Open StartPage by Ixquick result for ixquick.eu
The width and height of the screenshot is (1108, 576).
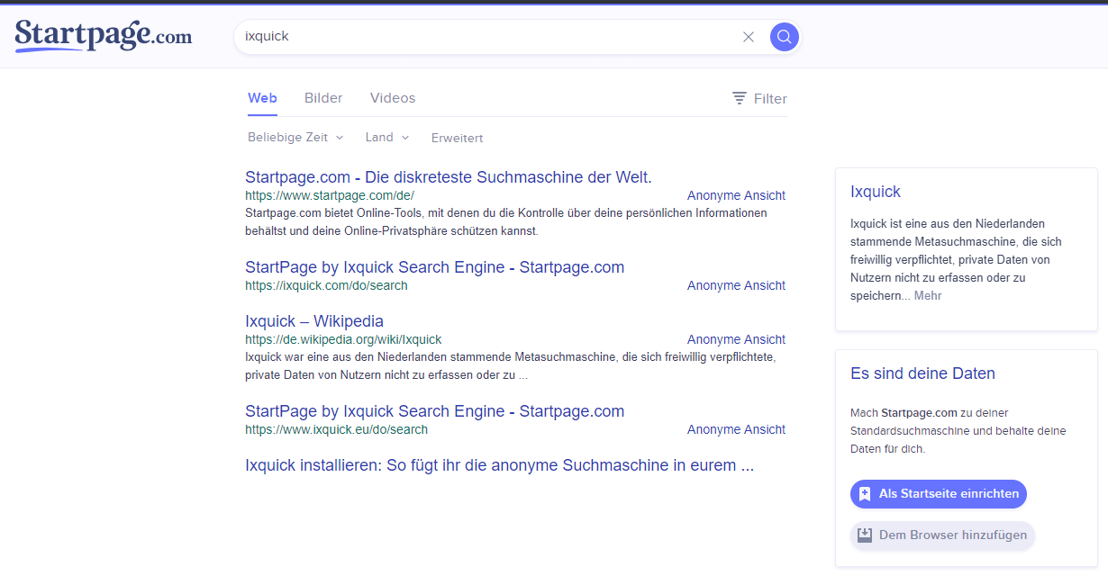pyautogui.click(x=434, y=411)
